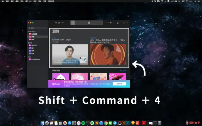The width and height of the screenshot is (202, 126).
Task: Open the Dance playlist cover
Action: tap(61, 77)
